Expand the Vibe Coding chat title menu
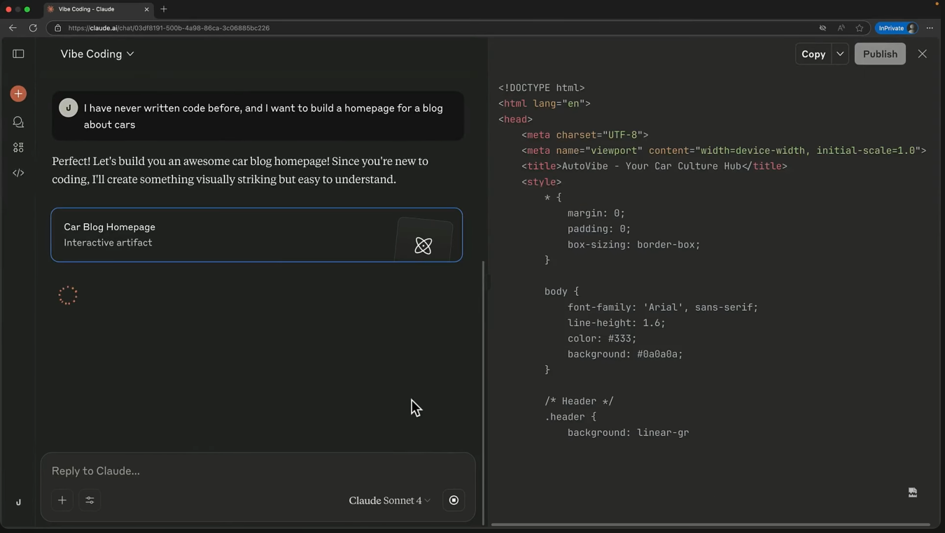The width and height of the screenshot is (945, 533). pyautogui.click(x=97, y=54)
